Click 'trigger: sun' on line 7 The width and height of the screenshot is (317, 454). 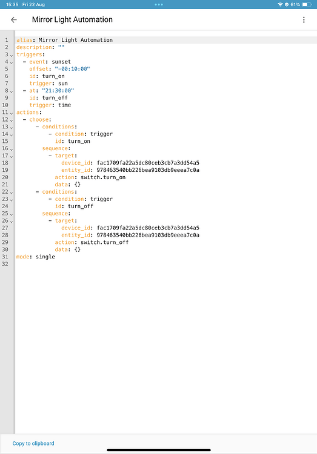click(x=48, y=84)
